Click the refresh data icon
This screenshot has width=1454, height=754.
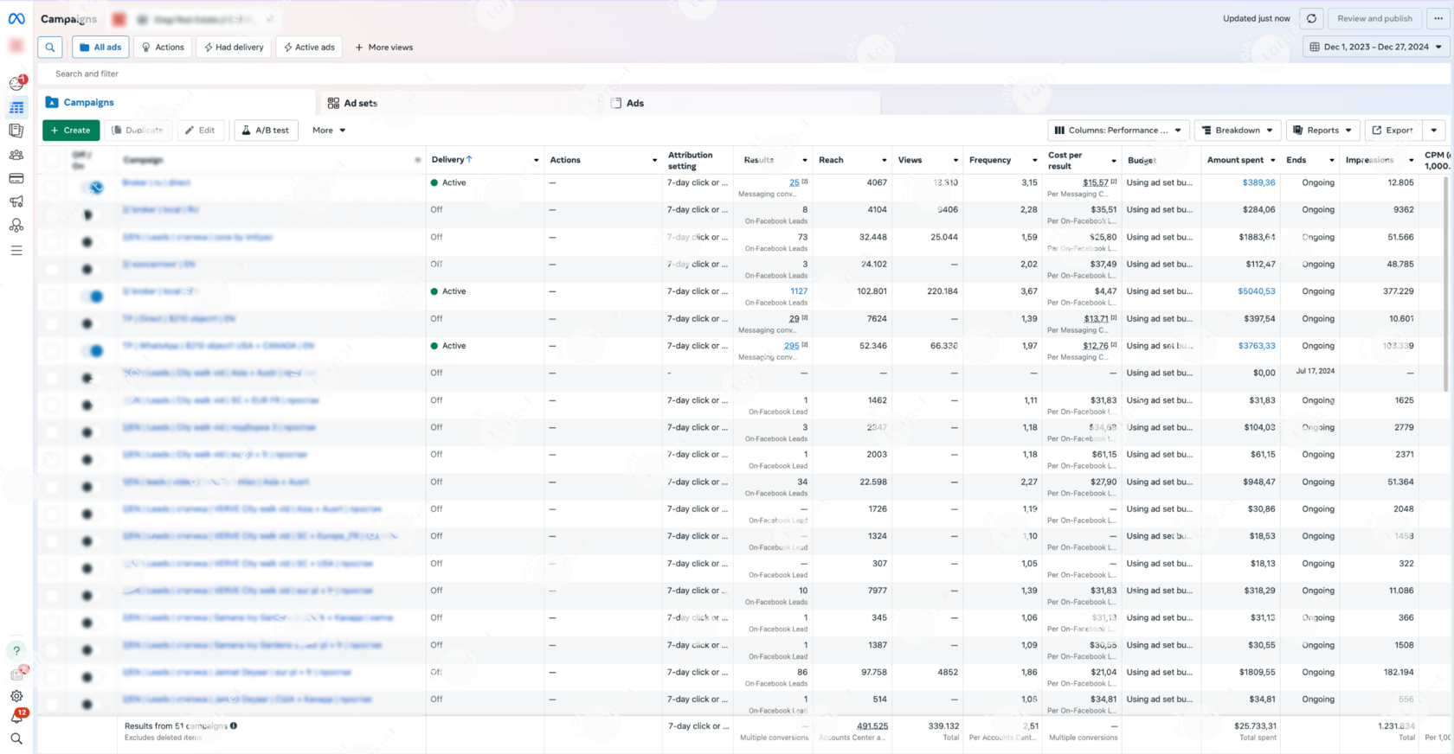point(1311,19)
